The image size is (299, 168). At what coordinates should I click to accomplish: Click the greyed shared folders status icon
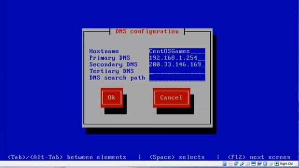click(248, 164)
